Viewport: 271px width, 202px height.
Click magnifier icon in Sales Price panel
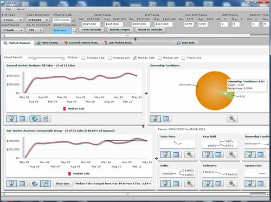point(190,154)
